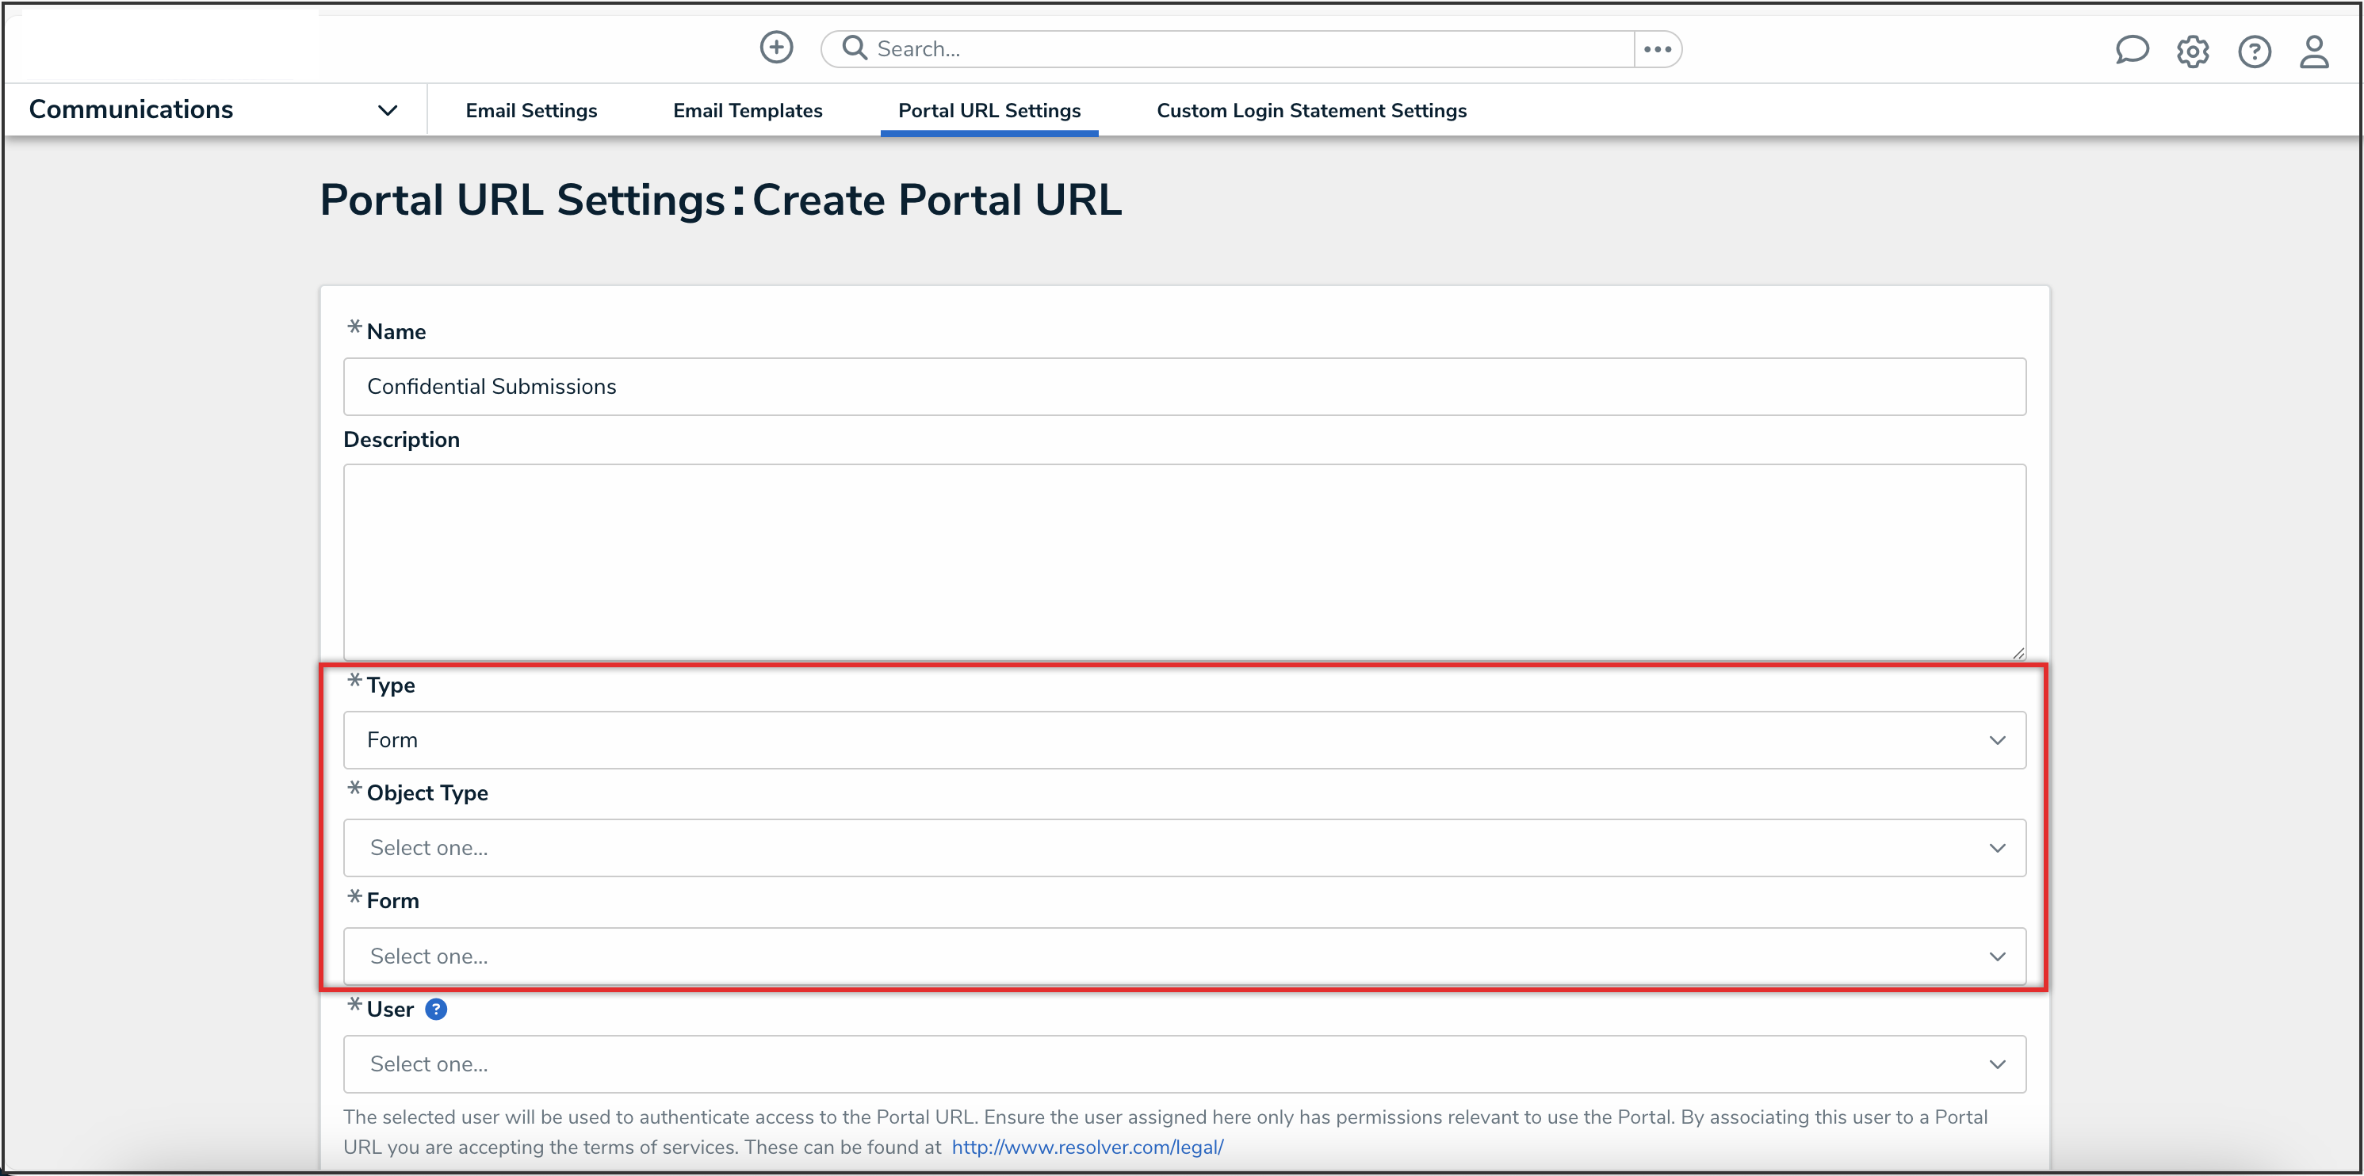Switch to the Email Settings tab

[x=530, y=110]
